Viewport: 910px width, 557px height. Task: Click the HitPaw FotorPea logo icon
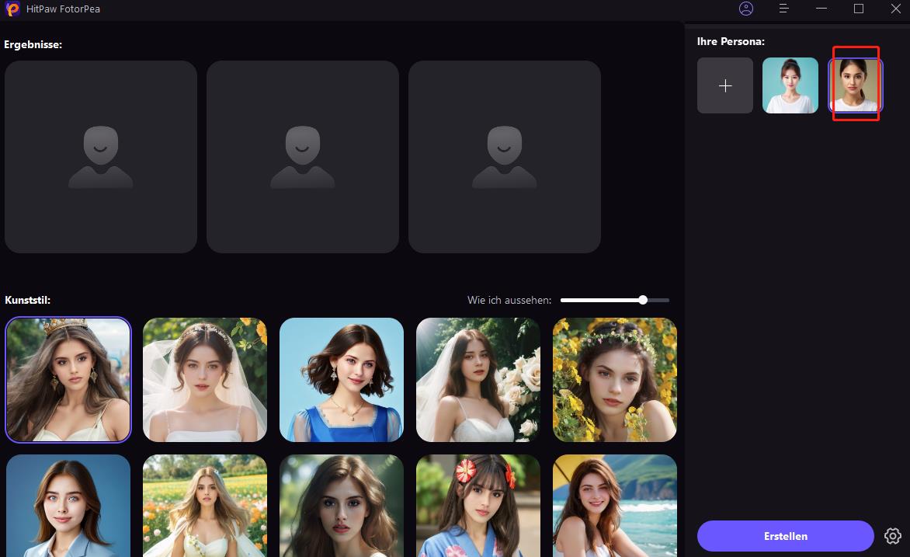[x=12, y=9]
